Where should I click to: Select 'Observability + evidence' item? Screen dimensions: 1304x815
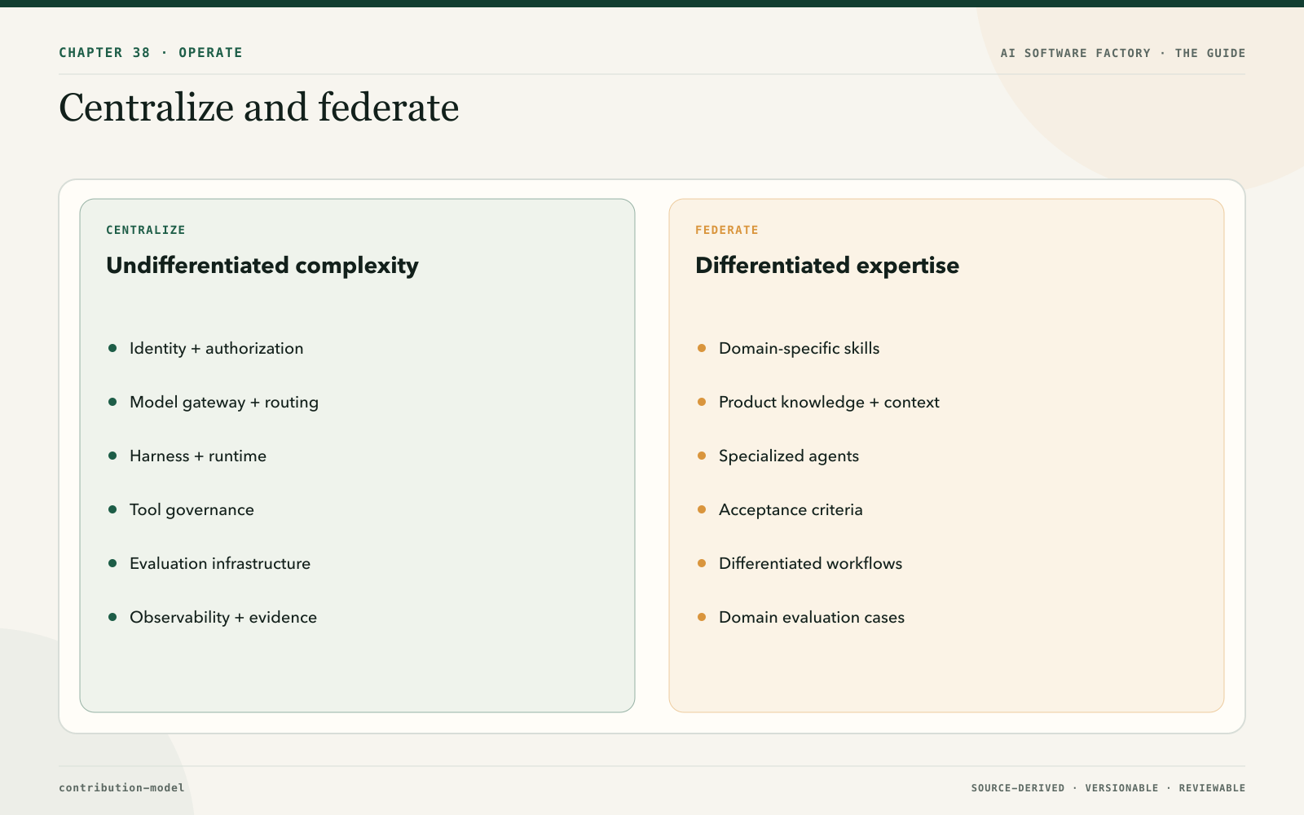click(x=223, y=617)
